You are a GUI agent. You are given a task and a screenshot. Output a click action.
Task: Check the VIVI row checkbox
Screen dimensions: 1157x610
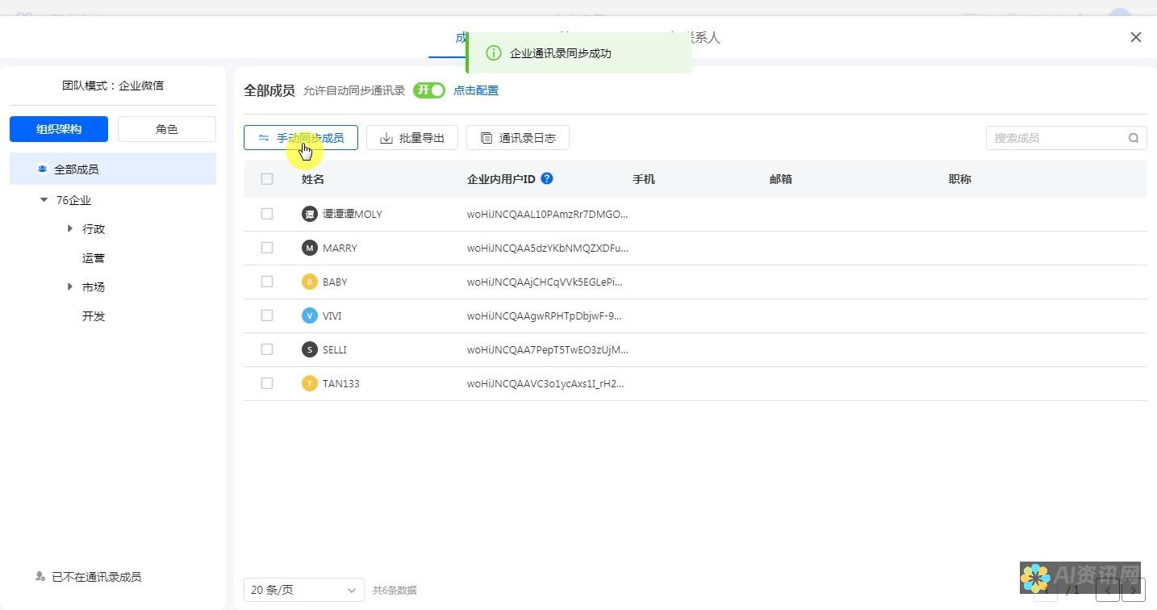tap(267, 315)
